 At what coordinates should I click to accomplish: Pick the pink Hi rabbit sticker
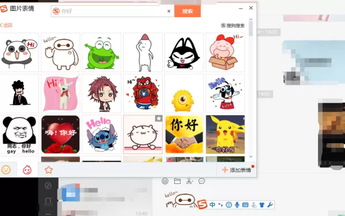[x=60, y=93]
